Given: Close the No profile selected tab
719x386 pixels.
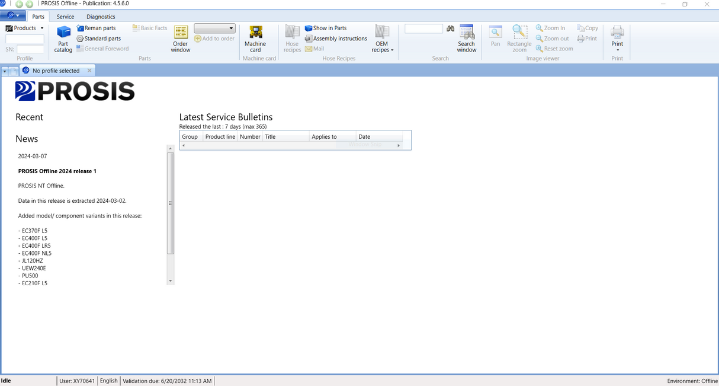Looking at the screenshot, I should (x=89, y=71).
